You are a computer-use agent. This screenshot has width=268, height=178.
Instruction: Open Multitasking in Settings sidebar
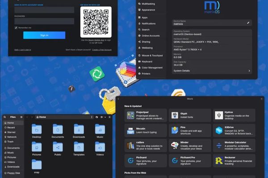click(x=151, y=4)
